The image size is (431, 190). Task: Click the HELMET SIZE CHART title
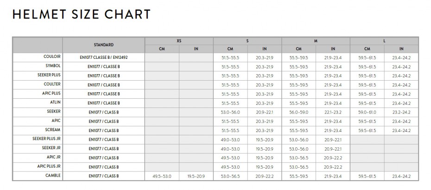82,14
